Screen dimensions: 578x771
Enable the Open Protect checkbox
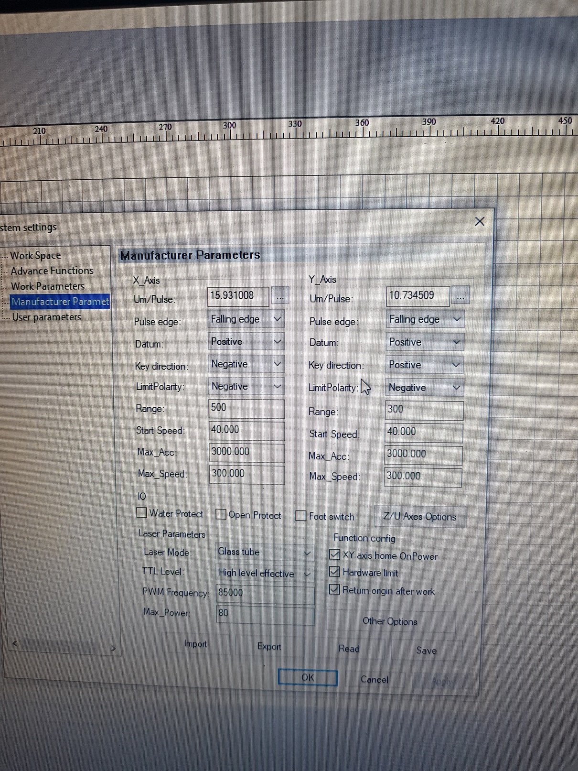221,514
